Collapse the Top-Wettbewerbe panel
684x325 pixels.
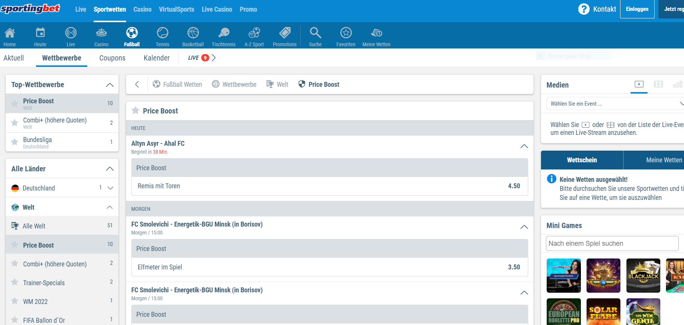tap(110, 85)
